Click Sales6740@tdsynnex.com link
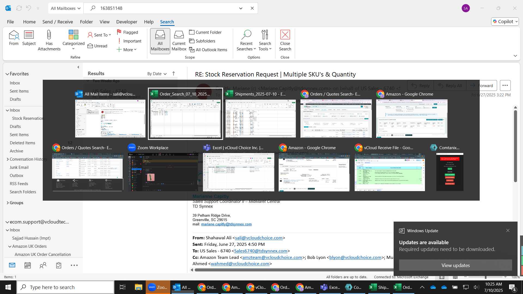 [x=261, y=251]
